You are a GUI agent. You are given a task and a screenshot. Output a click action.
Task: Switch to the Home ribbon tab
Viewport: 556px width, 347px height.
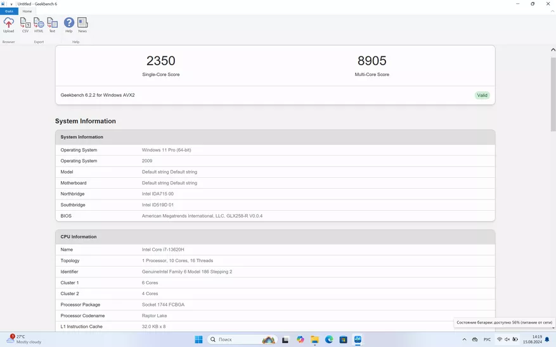click(27, 11)
